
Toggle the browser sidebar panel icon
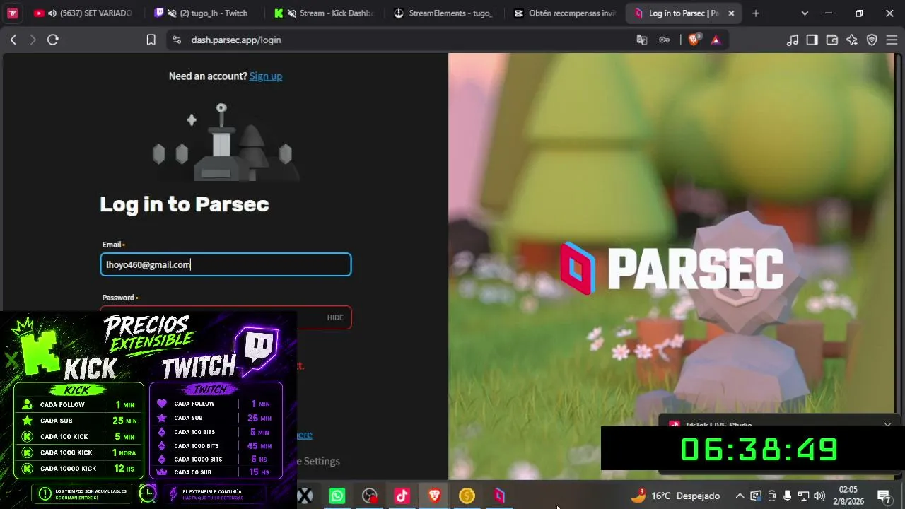point(812,40)
